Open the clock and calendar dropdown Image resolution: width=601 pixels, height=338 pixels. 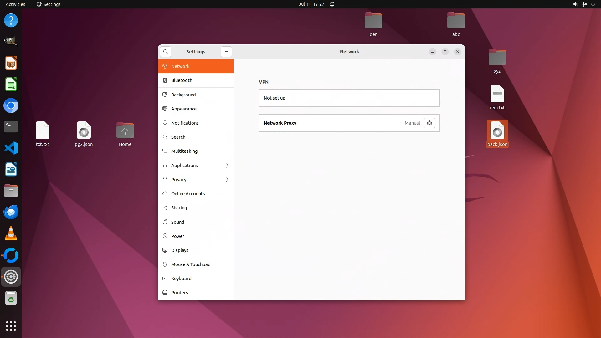point(311,4)
